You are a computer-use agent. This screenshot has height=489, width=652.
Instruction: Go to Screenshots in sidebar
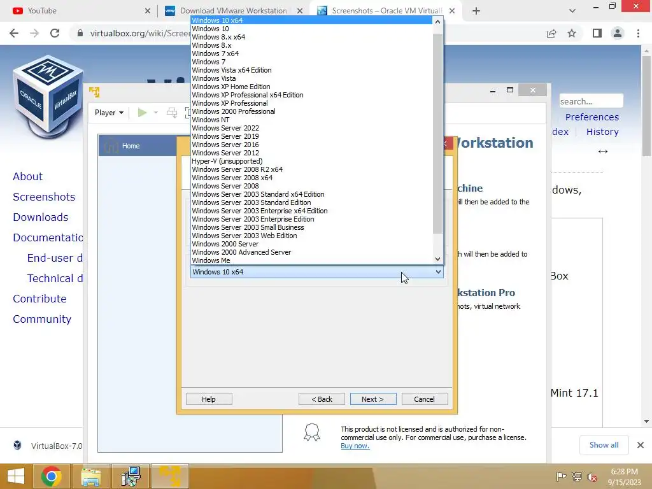tap(44, 197)
